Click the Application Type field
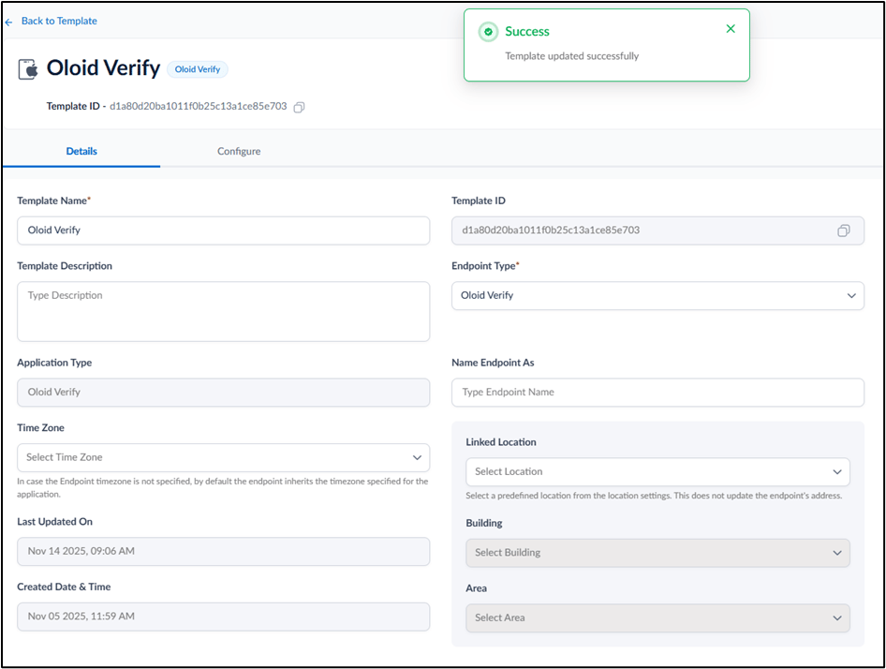886x669 pixels. (223, 393)
